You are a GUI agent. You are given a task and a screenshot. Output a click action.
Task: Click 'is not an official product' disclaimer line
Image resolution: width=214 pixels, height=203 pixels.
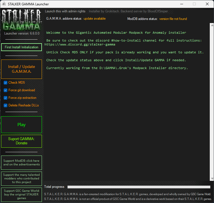128,199
